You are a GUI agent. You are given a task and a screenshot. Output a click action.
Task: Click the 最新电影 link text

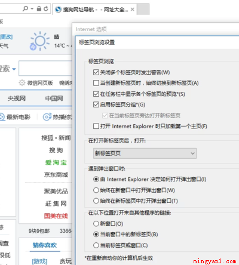click(19, 117)
